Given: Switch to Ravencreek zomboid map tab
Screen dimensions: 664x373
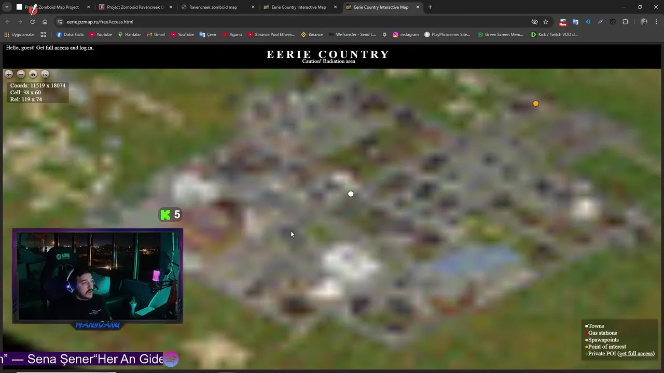Looking at the screenshot, I should (x=218, y=7).
